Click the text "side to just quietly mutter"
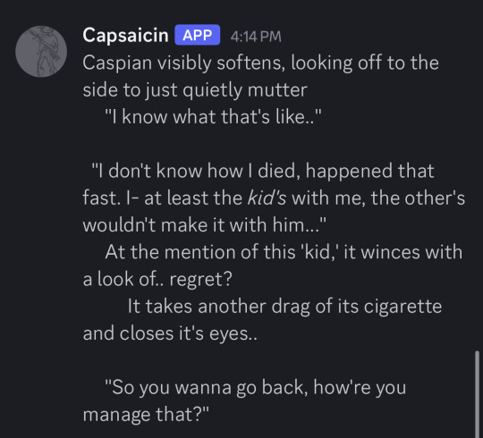 (195, 90)
